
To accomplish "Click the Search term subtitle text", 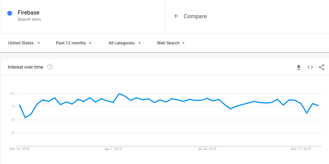I will pos(29,19).
